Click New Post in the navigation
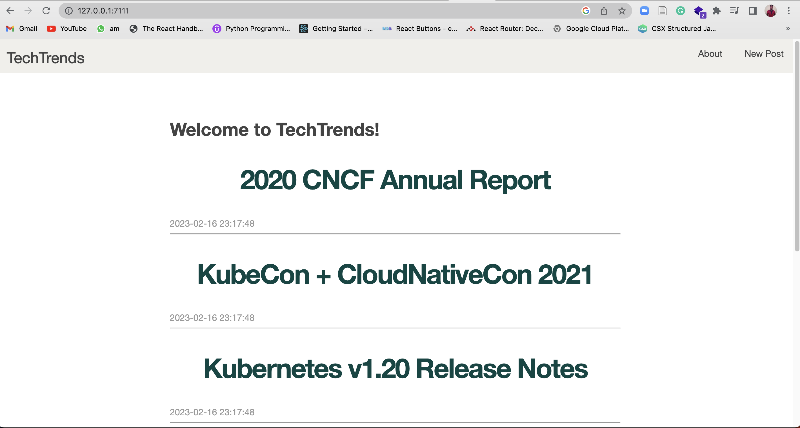 coord(764,54)
